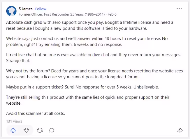Downvote this answer
The width and height of the screenshot is (190, 139).
click(x=26, y=130)
